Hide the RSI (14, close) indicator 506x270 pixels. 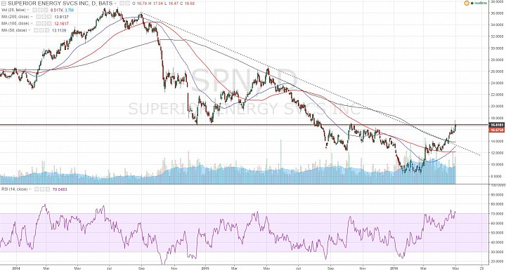[37, 189]
